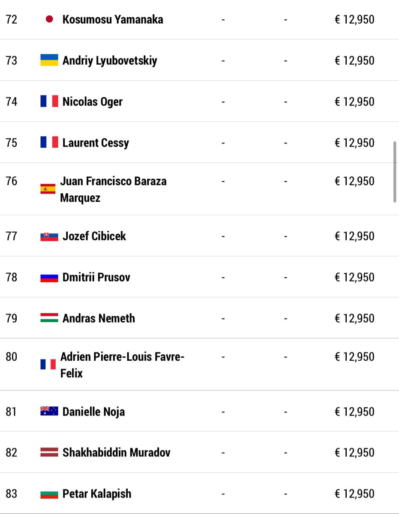Screen dimensions: 399x514
Task: Tap the Russian flag beside Dmitrii Prusov
Action: tap(49, 277)
